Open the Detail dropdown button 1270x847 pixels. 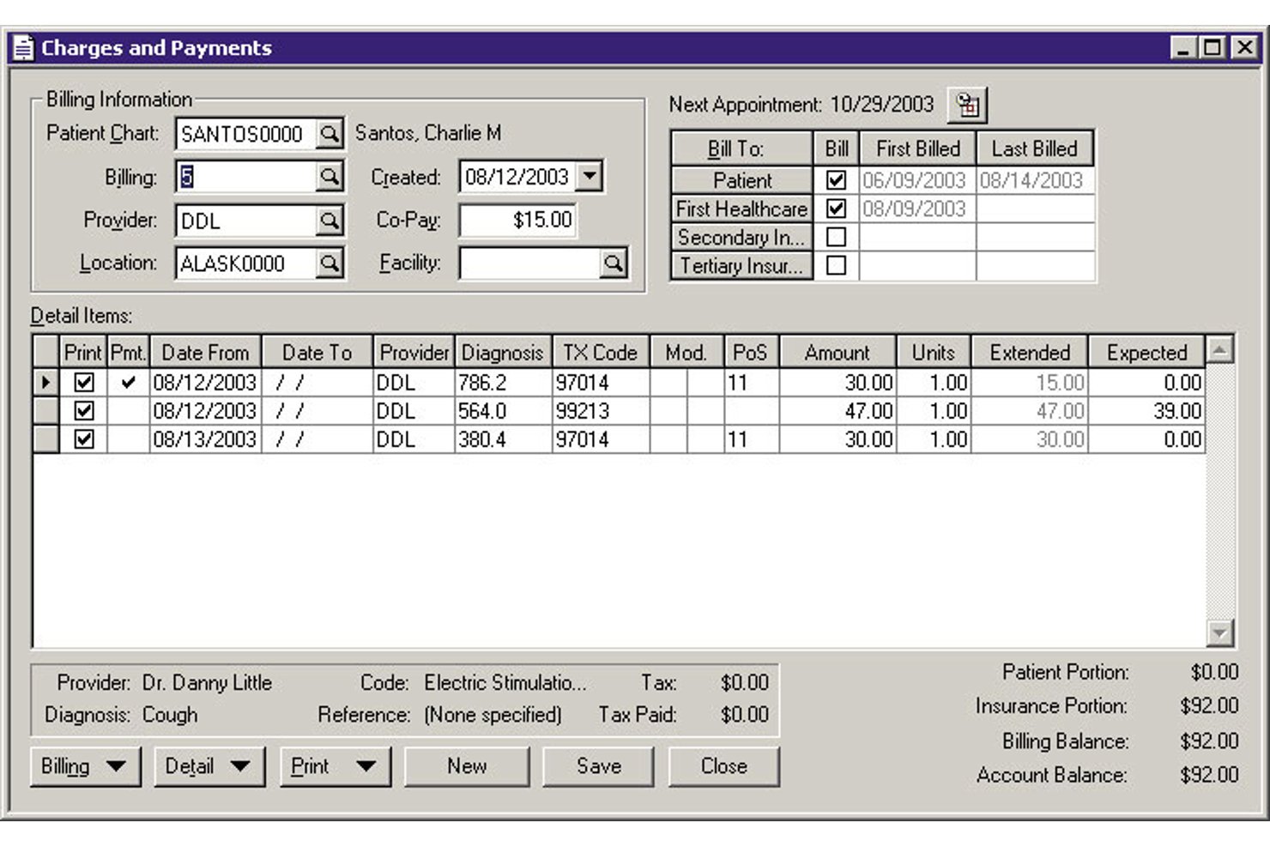pos(210,766)
